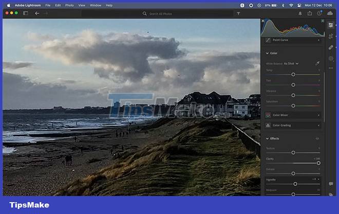This screenshot has width=339, height=214.
Task: Click the Color Mixer label
Action: coord(280,115)
